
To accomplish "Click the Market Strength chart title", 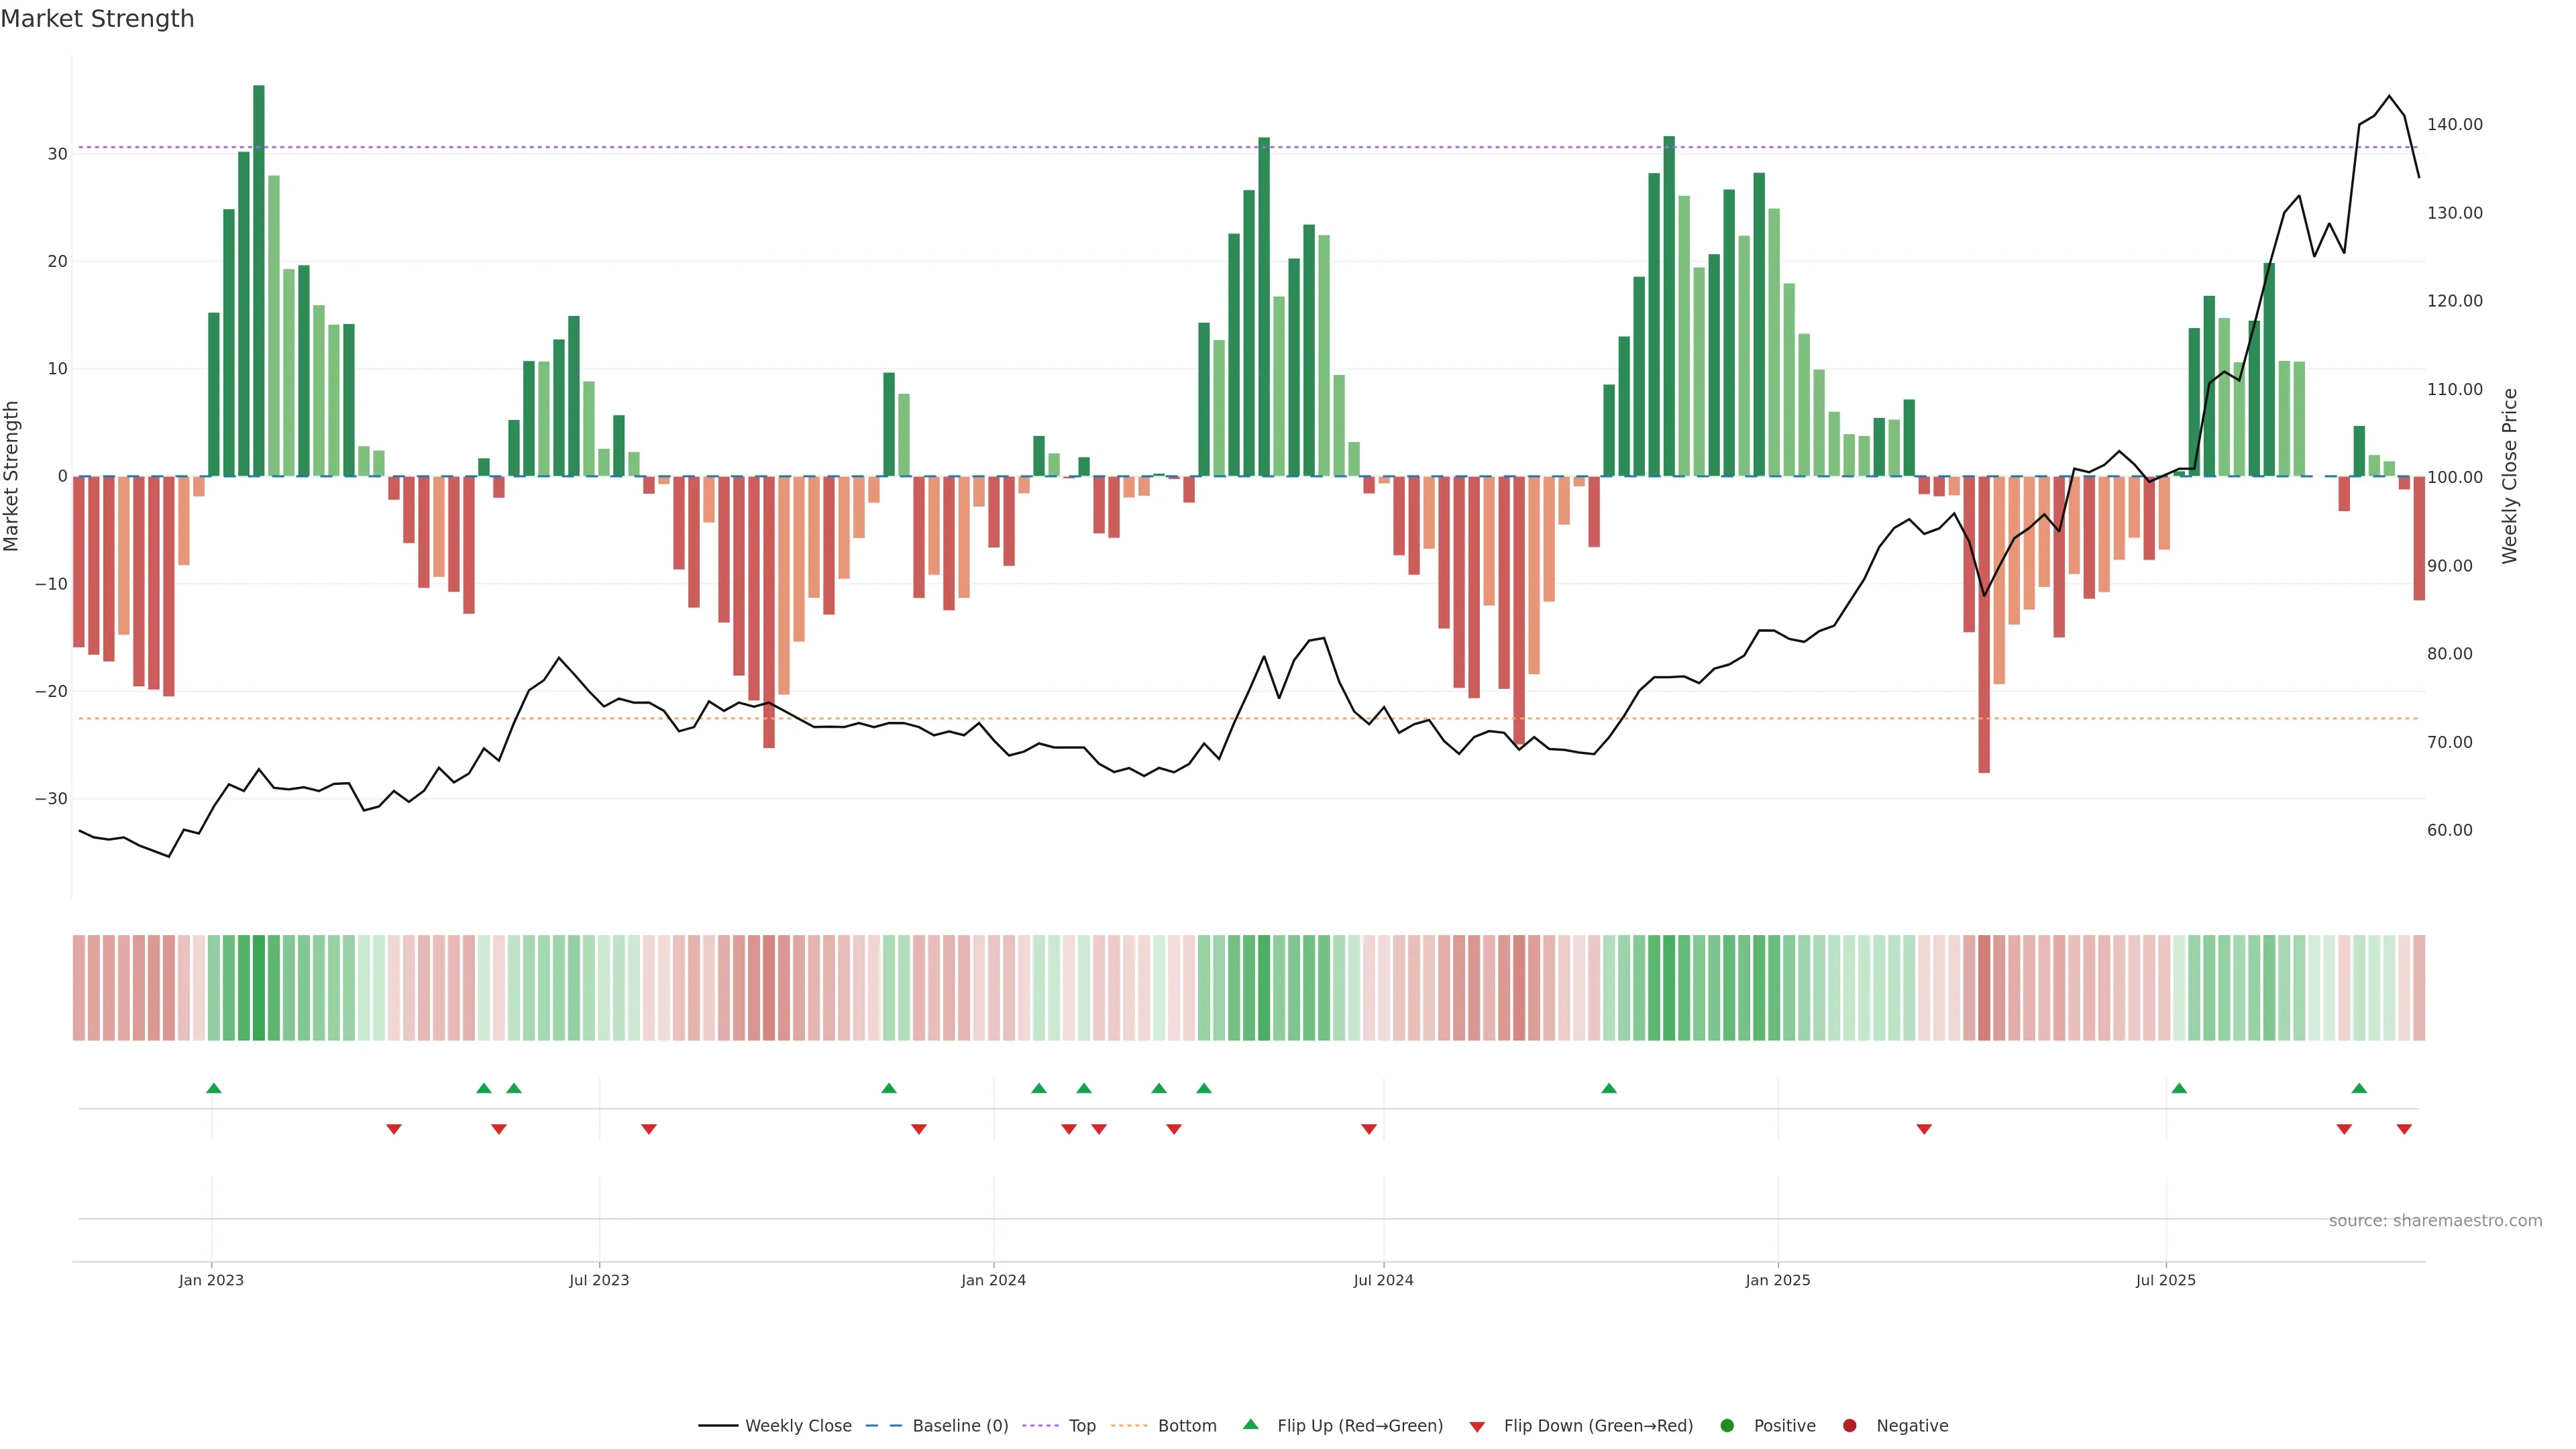I will [97, 19].
